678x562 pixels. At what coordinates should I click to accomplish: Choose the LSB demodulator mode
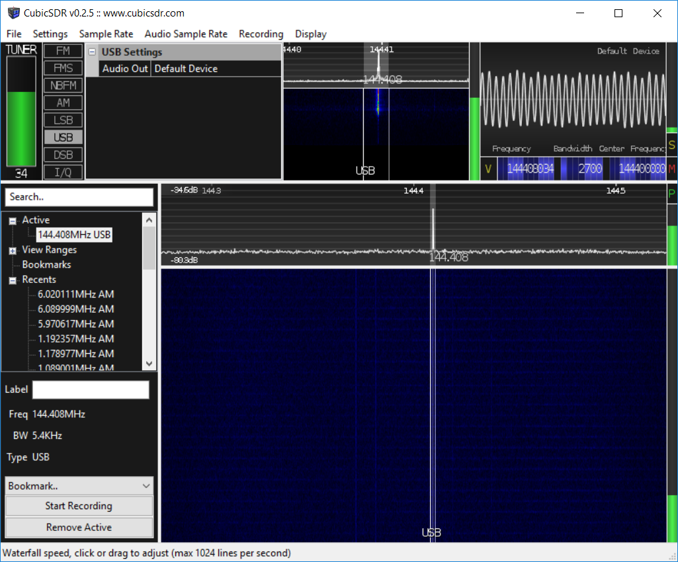pyautogui.click(x=64, y=120)
